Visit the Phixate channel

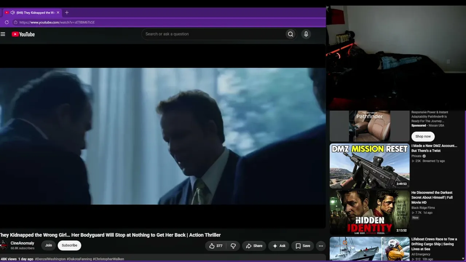416,156
